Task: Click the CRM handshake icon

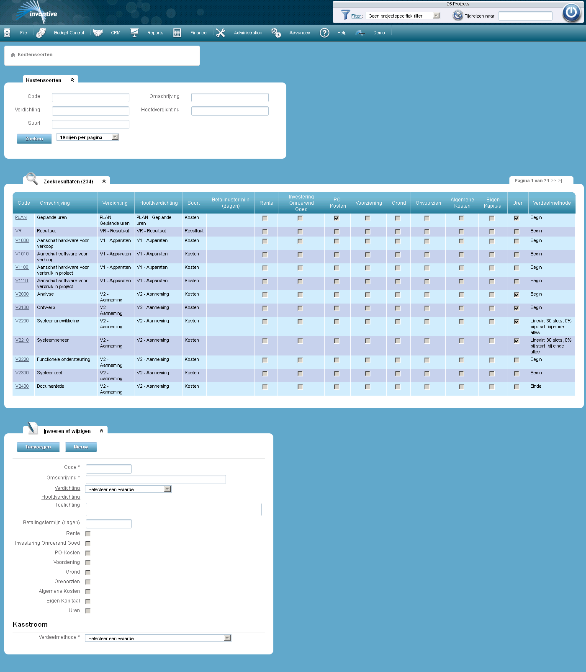Action: (x=98, y=33)
